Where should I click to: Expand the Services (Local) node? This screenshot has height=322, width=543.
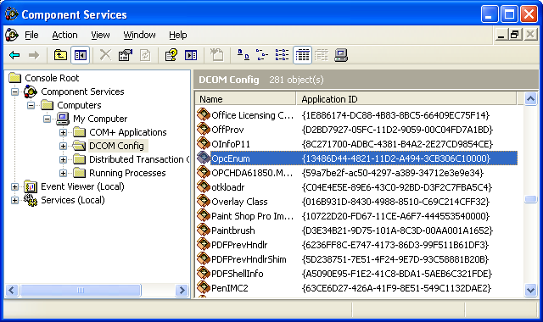[x=14, y=200]
